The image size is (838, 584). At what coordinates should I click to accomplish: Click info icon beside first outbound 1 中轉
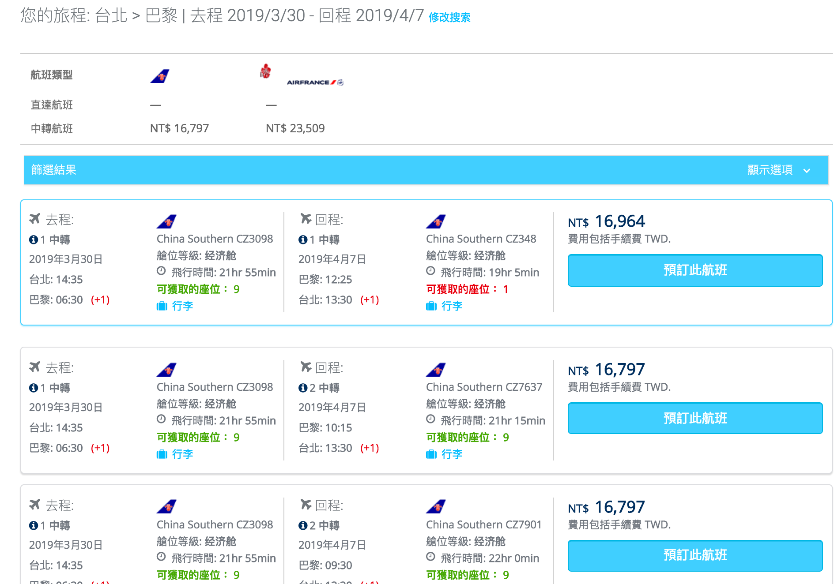click(34, 240)
